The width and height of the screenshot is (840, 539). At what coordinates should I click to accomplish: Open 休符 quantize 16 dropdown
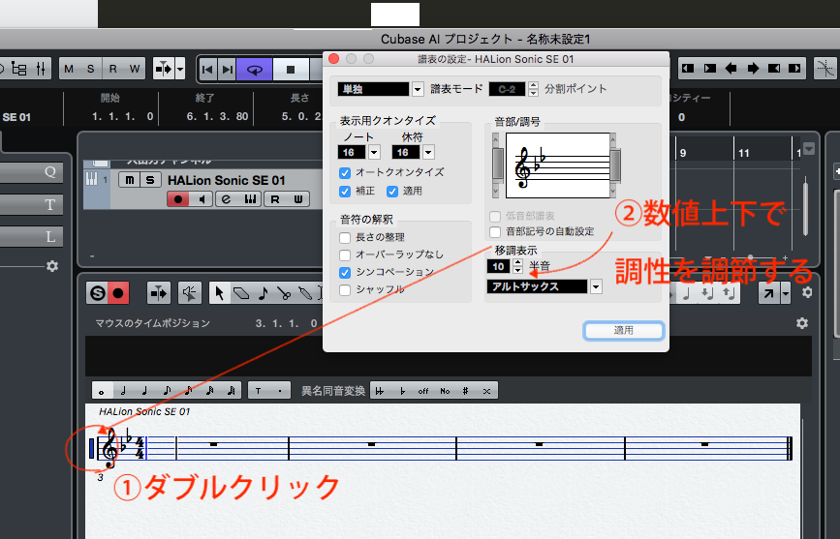(x=428, y=153)
